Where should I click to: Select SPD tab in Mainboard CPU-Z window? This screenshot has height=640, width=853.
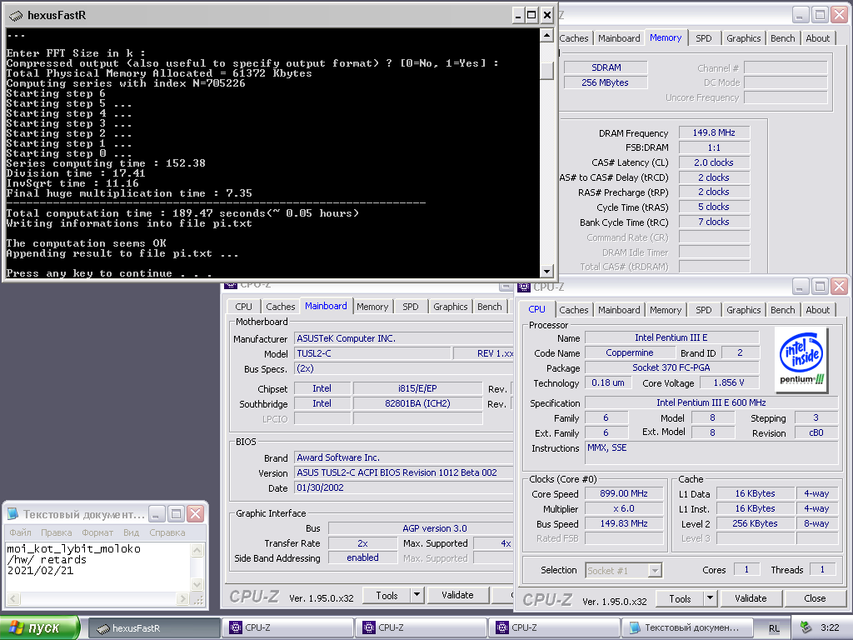[x=411, y=307]
